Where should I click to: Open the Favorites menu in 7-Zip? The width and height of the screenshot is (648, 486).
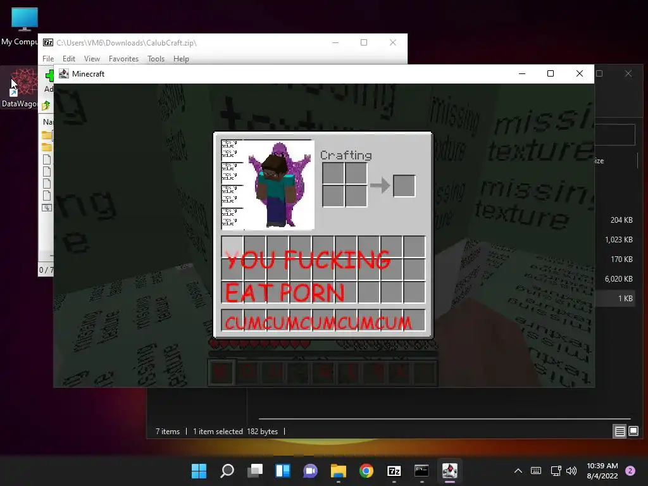(x=123, y=59)
